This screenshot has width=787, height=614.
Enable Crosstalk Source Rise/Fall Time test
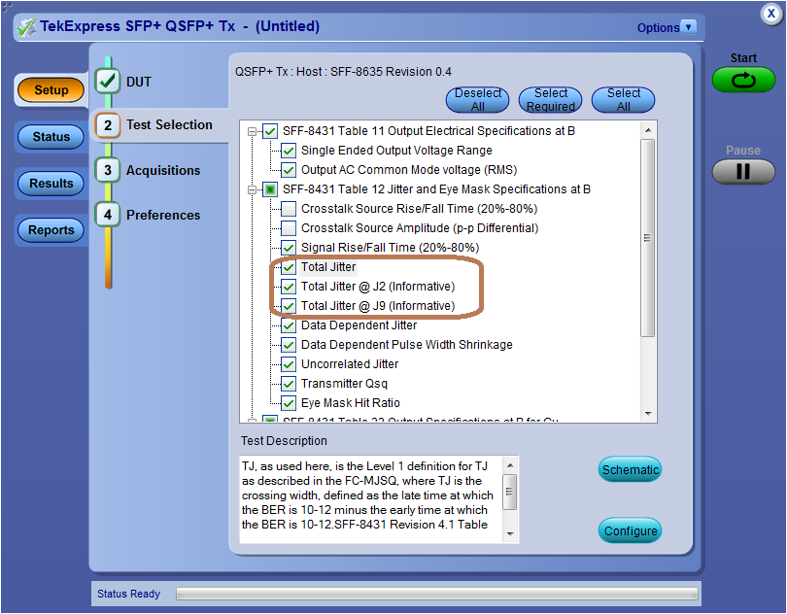pos(289,209)
